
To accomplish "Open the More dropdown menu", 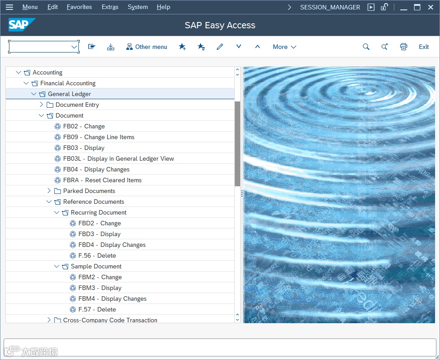I will point(285,47).
